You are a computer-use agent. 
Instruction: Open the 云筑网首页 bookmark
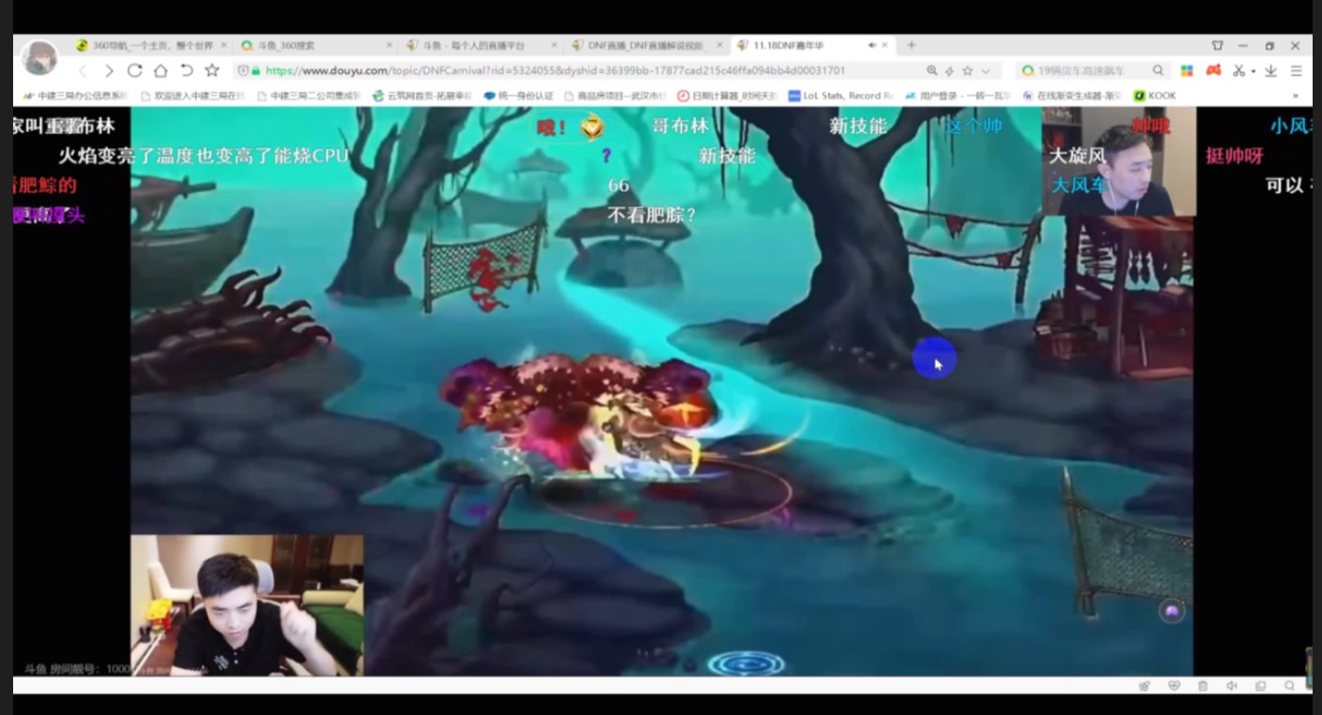[423, 96]
